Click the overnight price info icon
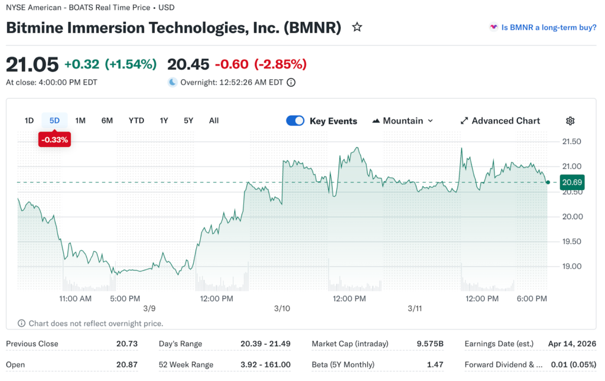 291,83
